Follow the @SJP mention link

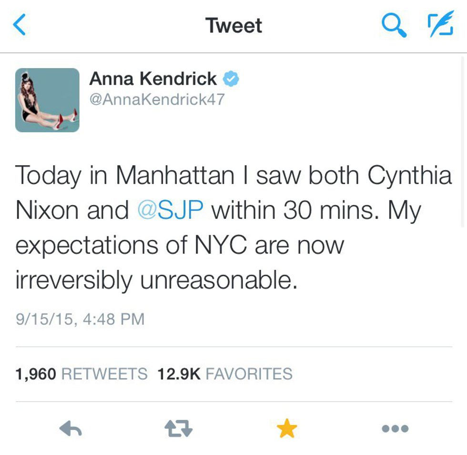(170, 209)
